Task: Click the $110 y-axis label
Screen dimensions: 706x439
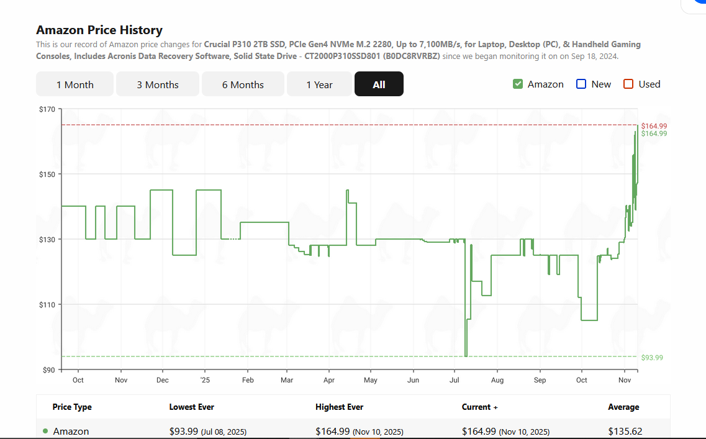Action: click(47, 305)
